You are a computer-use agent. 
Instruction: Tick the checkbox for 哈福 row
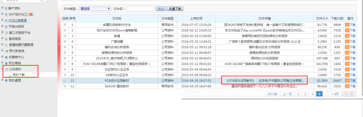click(x=65, y=36)
